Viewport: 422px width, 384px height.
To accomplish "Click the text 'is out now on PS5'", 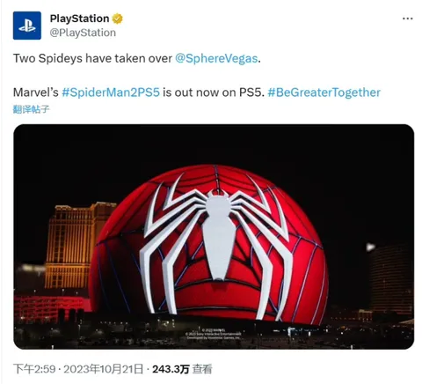I will point(214,92).
